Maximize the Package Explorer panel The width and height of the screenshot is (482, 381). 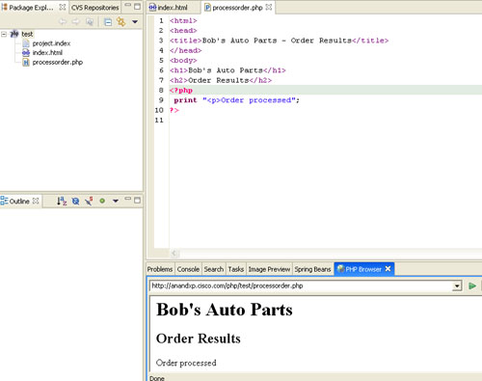click(138, 7)
